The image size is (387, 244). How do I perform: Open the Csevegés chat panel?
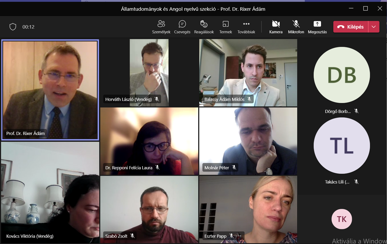click(182, 27)
